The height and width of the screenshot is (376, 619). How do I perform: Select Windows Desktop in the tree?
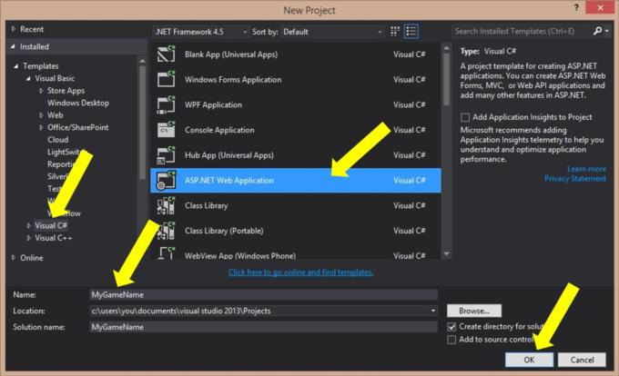tap(78, 104)
